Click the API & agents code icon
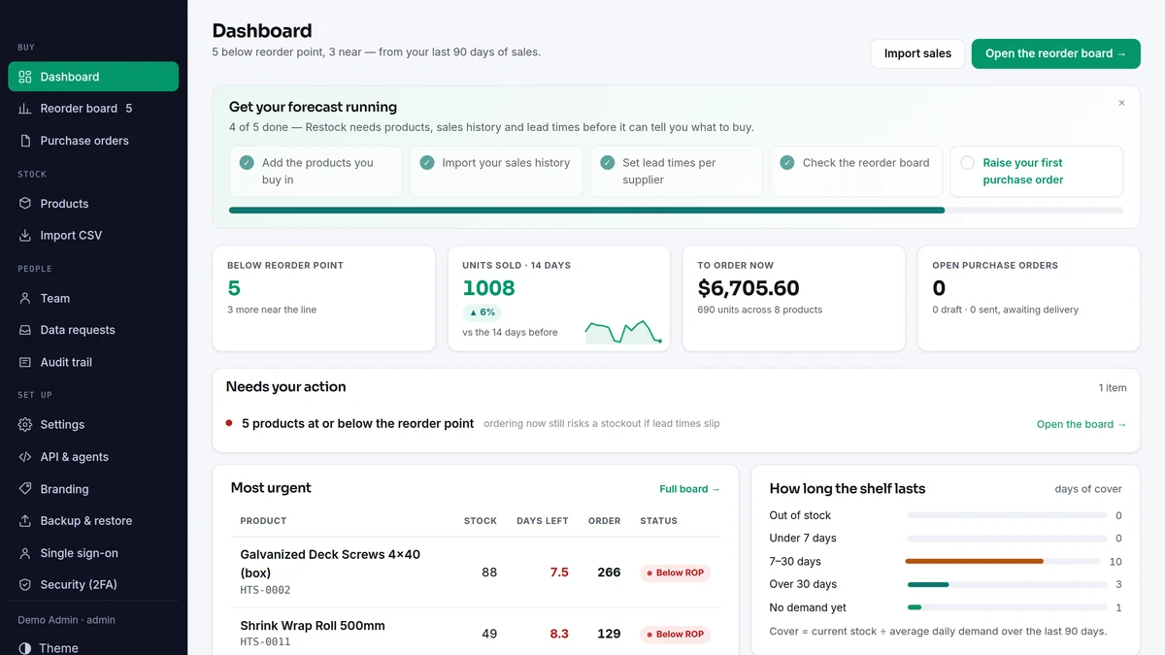 pyautogui.click(x=25, y=457)
